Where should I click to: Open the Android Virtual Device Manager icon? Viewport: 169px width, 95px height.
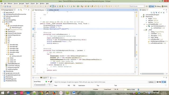62,6
